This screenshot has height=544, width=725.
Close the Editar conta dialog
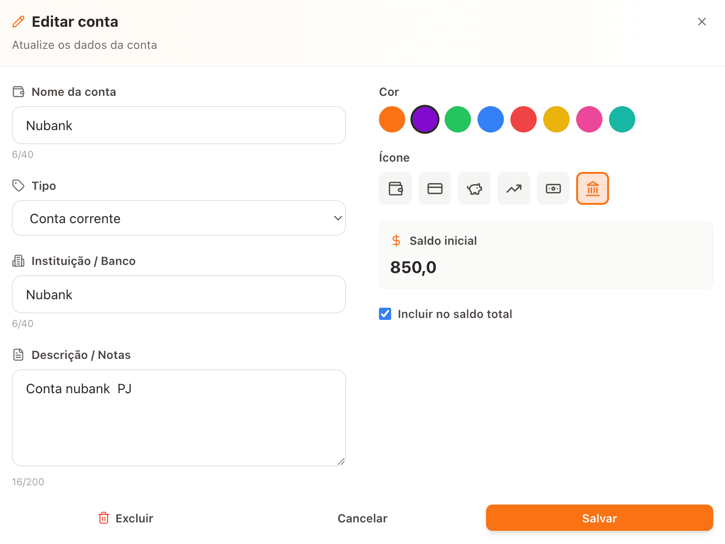[x=702, y=22]
